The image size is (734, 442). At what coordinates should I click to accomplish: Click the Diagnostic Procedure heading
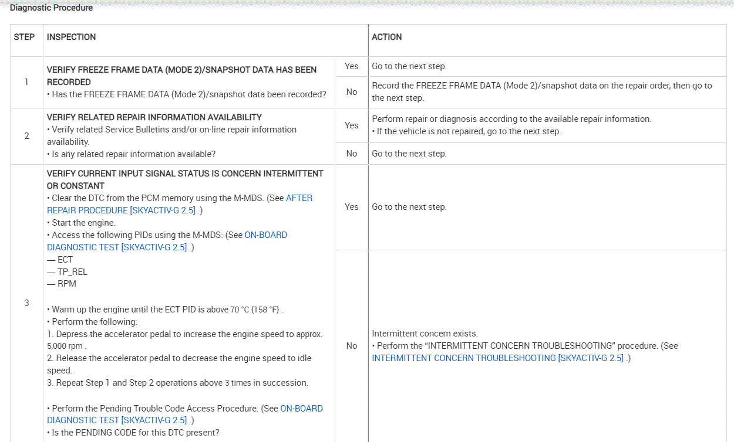(51, 8)
